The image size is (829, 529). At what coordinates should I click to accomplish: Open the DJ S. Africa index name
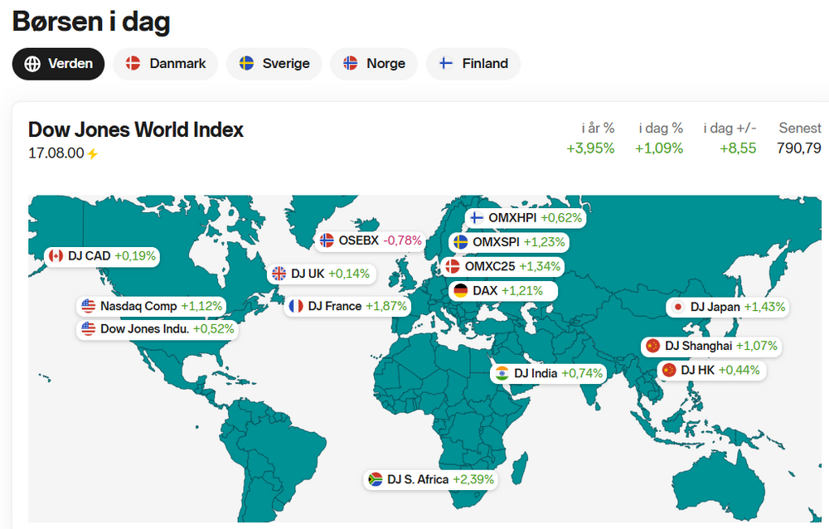[418, 480]
